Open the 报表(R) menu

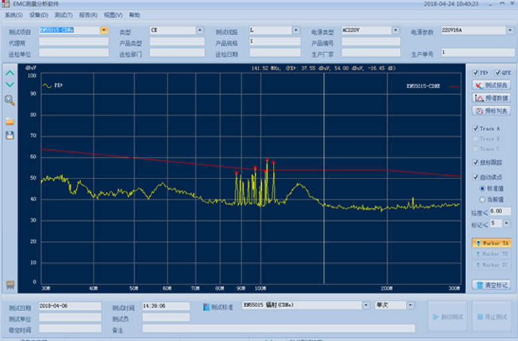[88, 15]
